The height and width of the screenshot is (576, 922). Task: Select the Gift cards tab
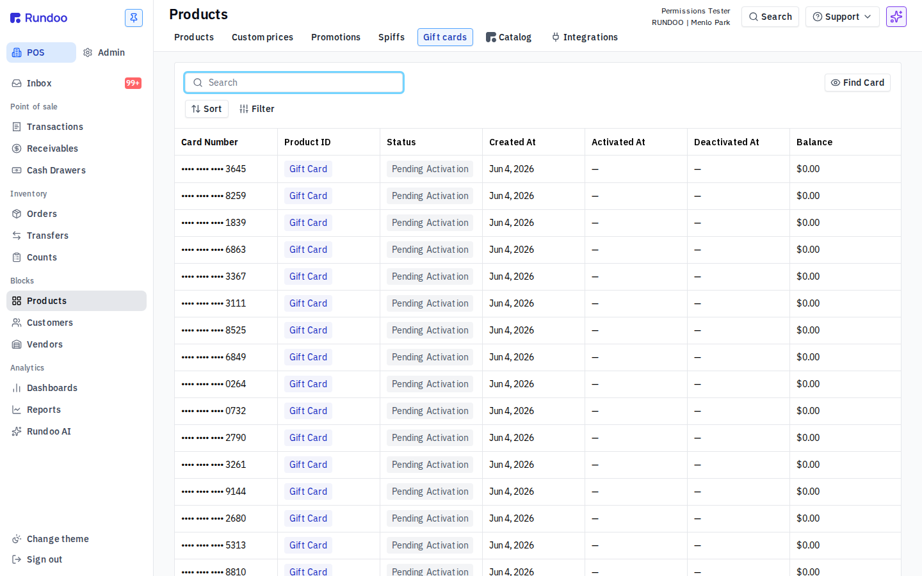pyautogui.click(x=445, y=37)
